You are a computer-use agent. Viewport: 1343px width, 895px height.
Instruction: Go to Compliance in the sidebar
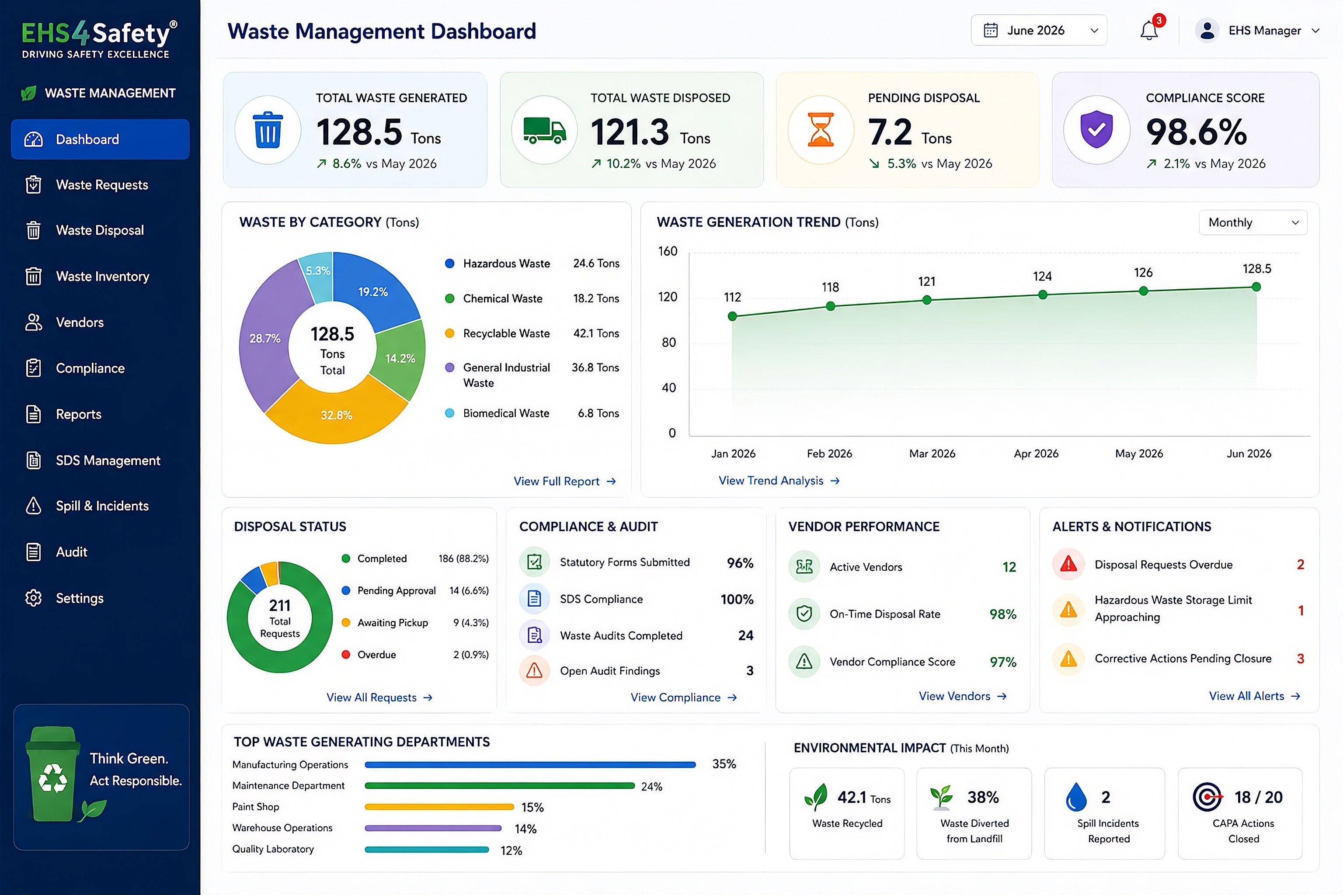click(100, 368)
